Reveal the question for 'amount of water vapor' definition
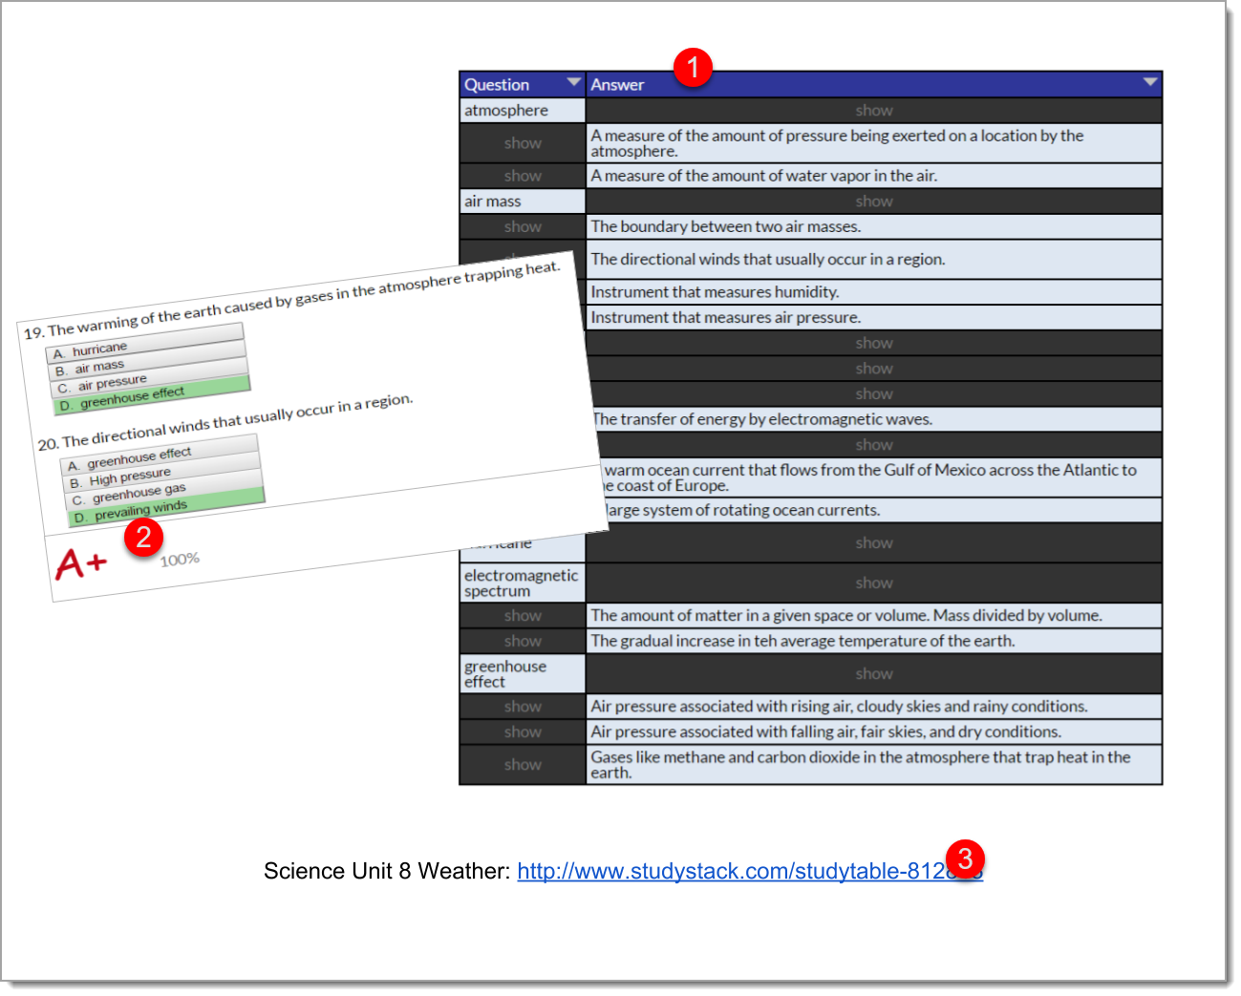This screenshot has height=996, width=1241. 523,176
